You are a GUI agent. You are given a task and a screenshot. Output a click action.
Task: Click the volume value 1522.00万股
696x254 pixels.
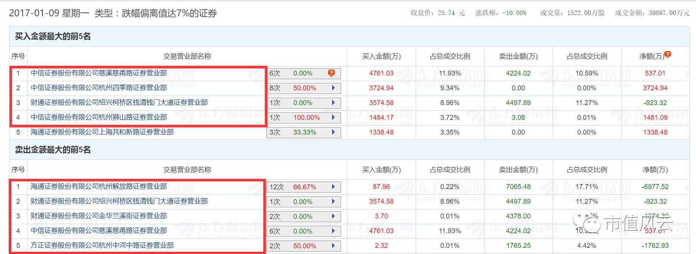point(586,13)
